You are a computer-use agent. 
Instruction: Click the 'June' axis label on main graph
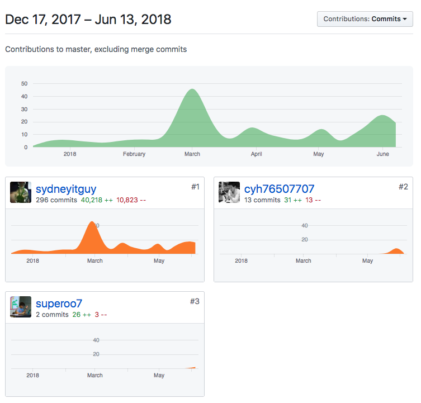382,154
